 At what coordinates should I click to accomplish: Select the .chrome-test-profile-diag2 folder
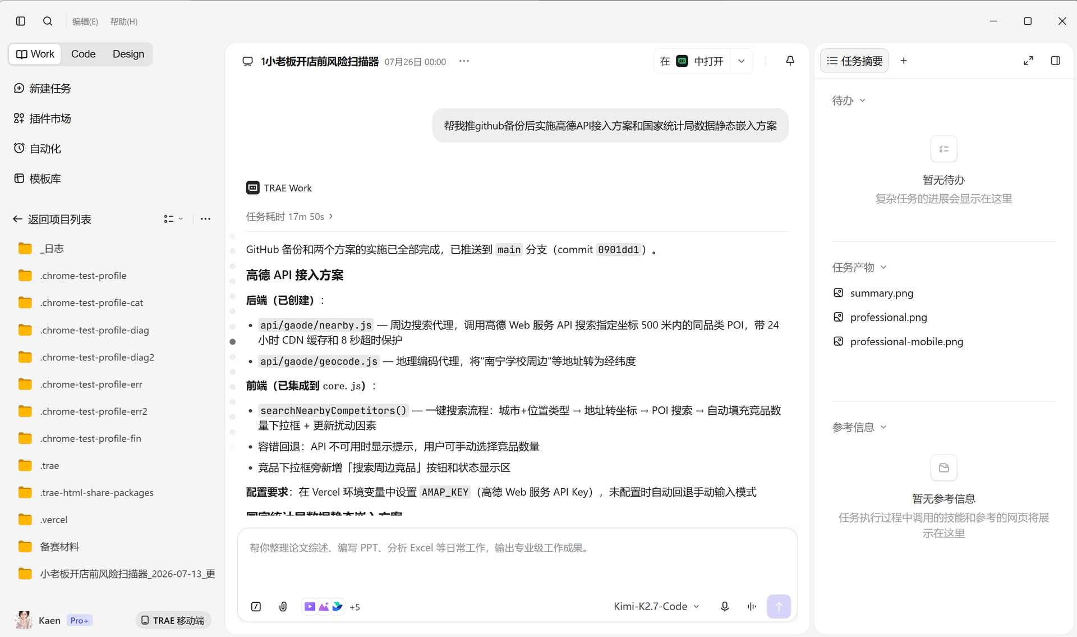[117, 357]
